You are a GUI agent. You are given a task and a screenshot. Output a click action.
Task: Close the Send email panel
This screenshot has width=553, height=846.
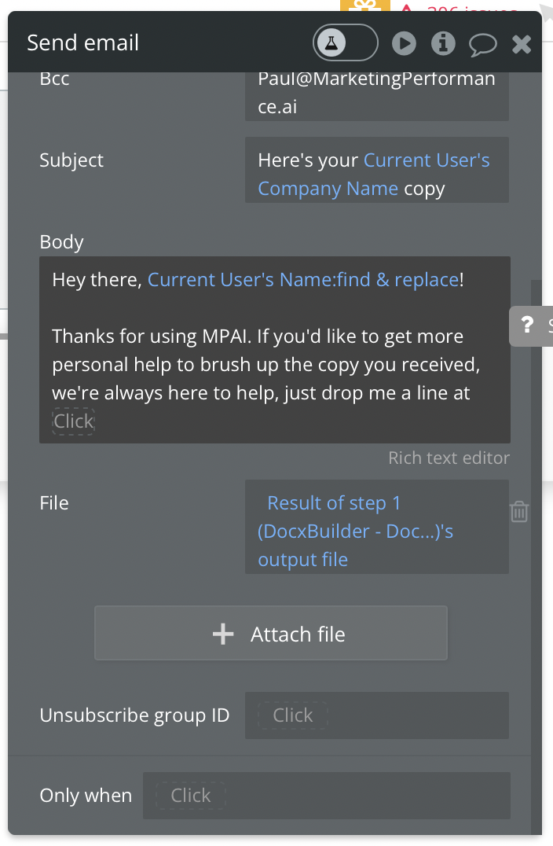[522, 44]
